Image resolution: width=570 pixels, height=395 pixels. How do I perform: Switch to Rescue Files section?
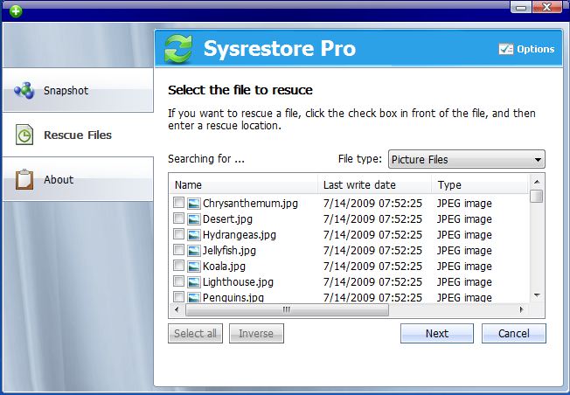point(78,135)
